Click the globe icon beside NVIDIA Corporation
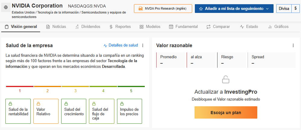This screenshot has height=130, width=301. (6, 7)
